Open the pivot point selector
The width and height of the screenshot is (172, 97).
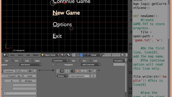[69, 55]
